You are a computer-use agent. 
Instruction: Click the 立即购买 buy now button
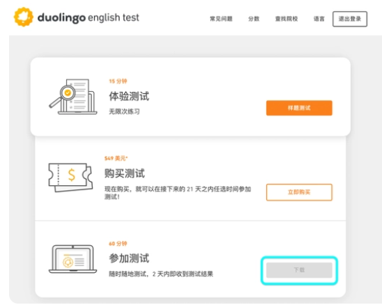tap(299, 192)
